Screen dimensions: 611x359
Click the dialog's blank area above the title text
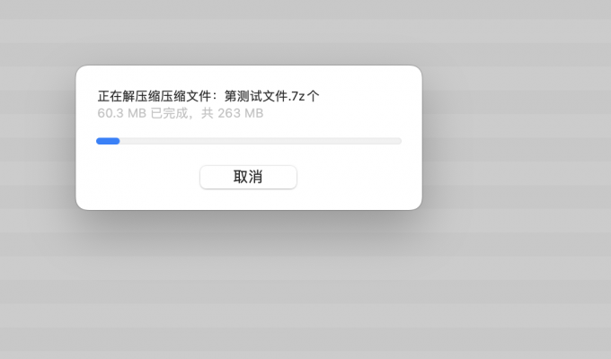point(249,77)
